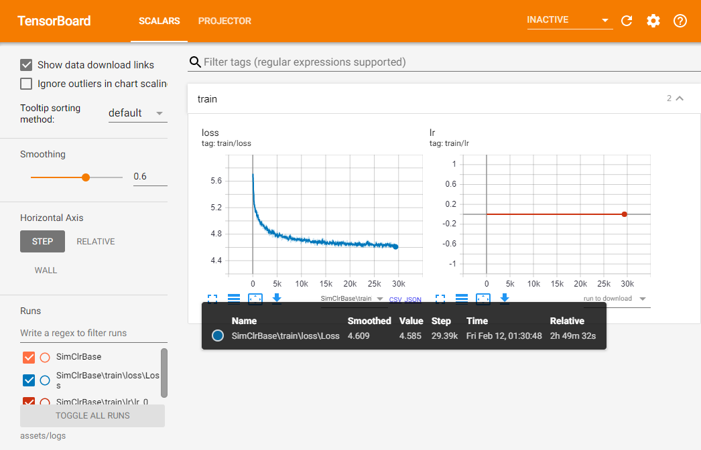Image resolution: width=701 pixels, height=450 pixels.
Task: Click the Step value 29.39k in tooltip
Action: pos(444,336)
